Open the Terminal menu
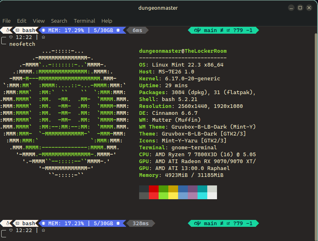The height and width of the screenshot is (241, 318). pos(84,21)
